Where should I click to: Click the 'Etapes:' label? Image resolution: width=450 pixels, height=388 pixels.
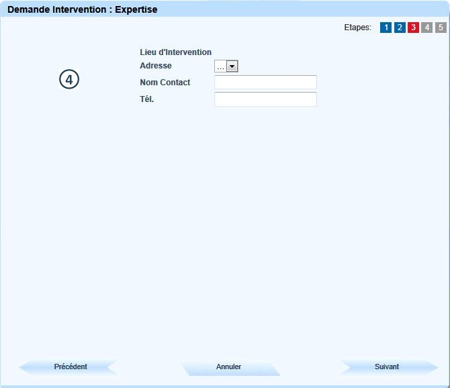(357, 28)
